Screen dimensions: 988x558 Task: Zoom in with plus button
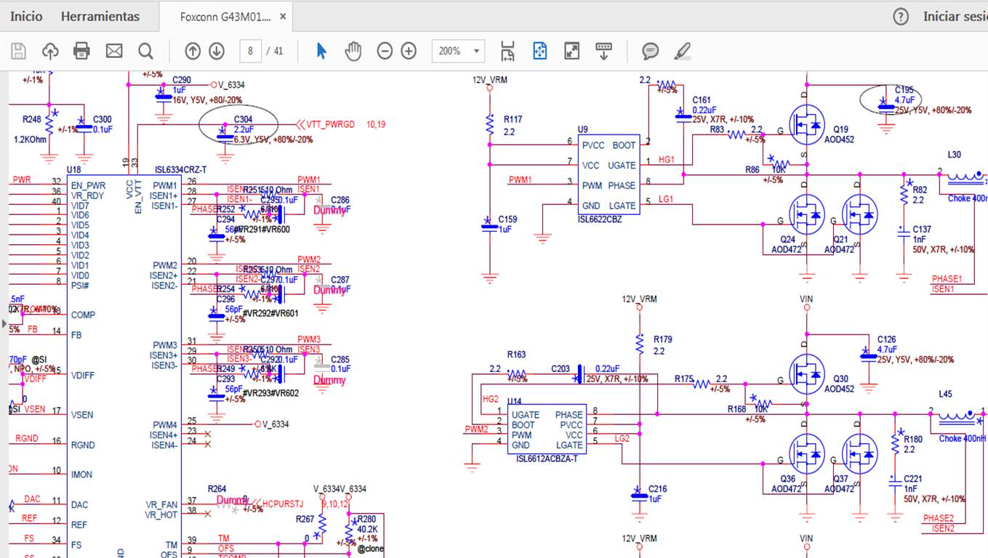[409, 51]
